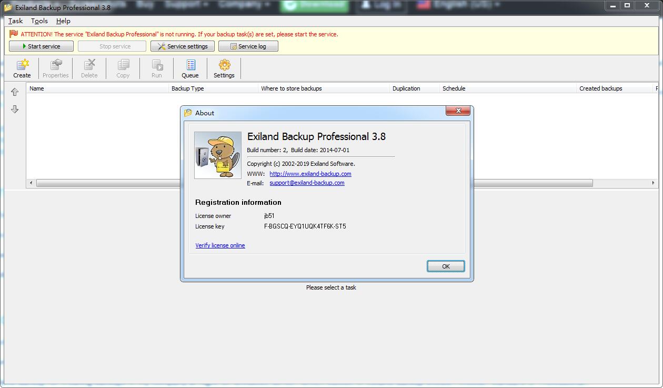663x388 pixels.
Task: Open the Support dropdown in top banner
Action: click(x=186, y=4)
